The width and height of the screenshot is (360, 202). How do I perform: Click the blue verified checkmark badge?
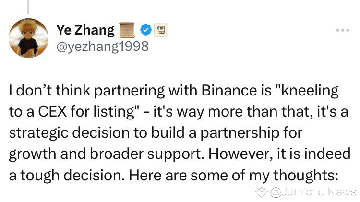(x=145, y=31)
